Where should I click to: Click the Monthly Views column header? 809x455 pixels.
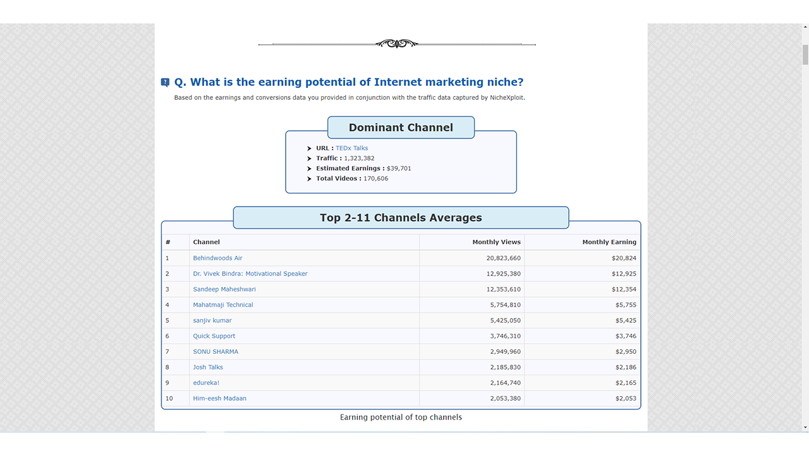click(x=496, y=241)
